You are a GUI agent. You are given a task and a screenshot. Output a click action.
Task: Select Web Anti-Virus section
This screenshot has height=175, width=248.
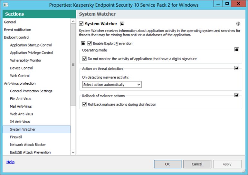click(21, 114)
